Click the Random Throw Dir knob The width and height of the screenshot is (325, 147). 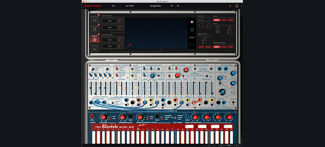point(201,26)
